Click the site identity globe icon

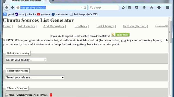click(18, 8)
